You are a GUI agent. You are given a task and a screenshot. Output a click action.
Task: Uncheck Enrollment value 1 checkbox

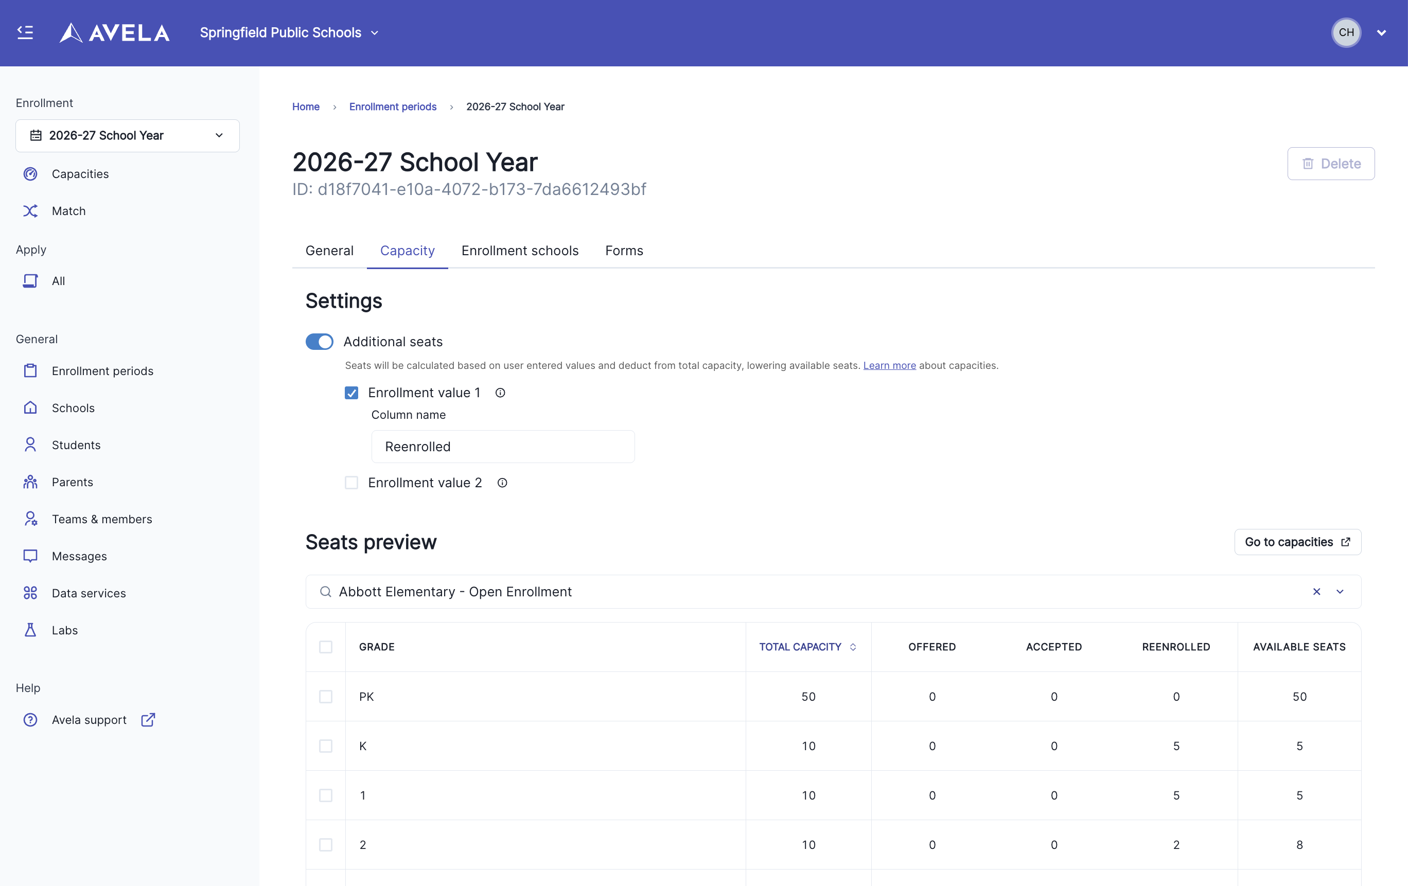[x=351, y=393]
